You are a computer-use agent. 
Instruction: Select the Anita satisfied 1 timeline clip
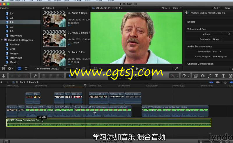[99, 98]
